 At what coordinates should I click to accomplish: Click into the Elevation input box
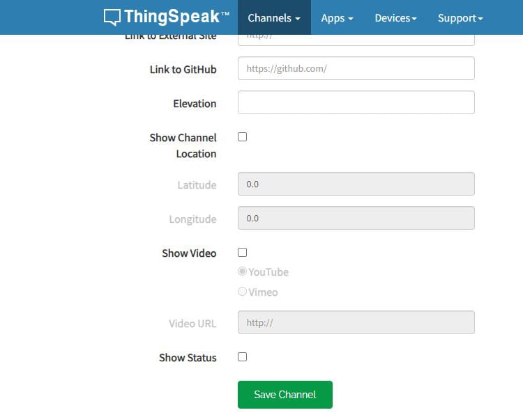[356, 103]
